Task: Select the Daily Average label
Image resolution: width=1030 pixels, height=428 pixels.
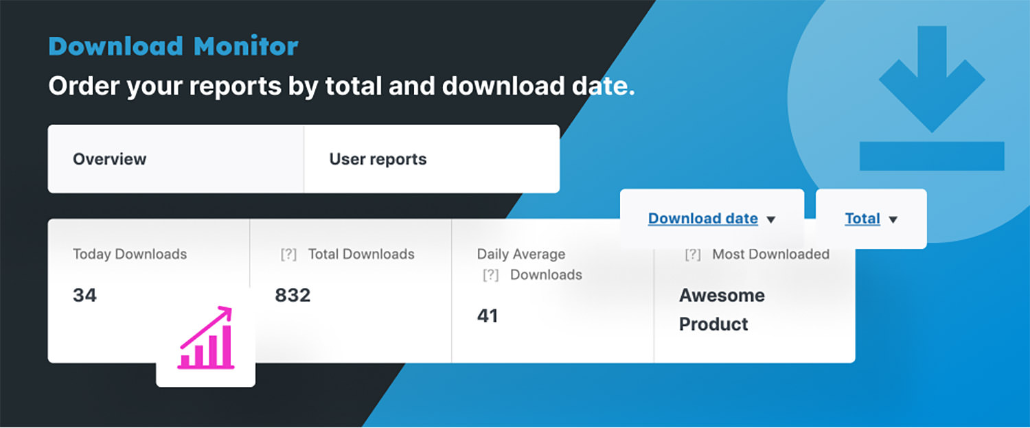Action: (521, 254)
